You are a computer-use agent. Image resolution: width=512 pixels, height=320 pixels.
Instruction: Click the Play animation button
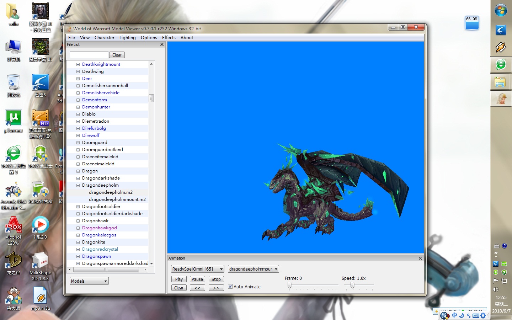[179, 279]
